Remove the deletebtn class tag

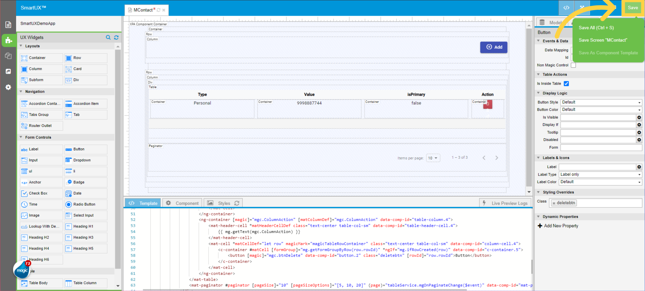(554, 203)
